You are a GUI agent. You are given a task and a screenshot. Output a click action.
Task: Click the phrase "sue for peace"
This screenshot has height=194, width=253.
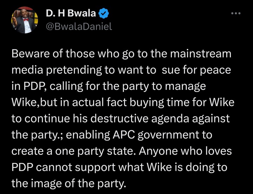click(x=196, y=70)
